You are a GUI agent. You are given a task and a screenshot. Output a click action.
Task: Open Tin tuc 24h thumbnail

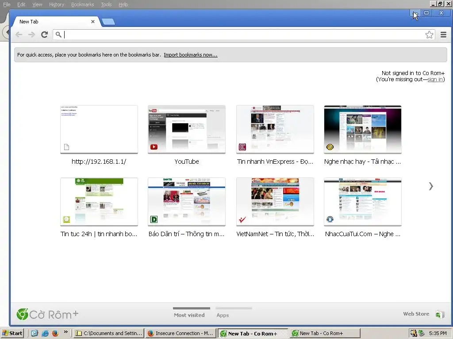coord(99,202)
